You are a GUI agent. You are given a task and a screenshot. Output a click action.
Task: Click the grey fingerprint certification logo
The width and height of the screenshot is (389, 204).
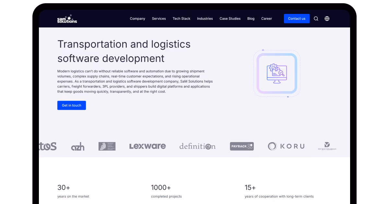[107, 146]
